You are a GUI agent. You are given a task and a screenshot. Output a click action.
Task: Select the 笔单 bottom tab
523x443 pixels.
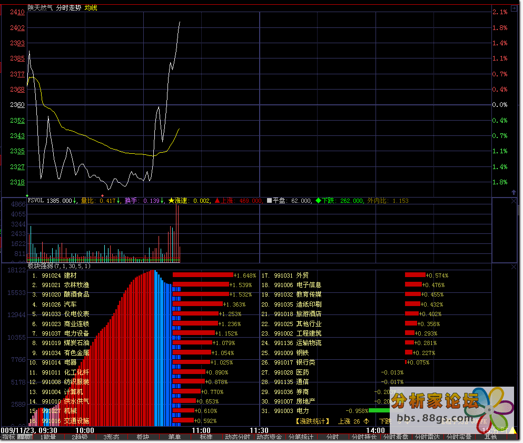pos(175,437)
